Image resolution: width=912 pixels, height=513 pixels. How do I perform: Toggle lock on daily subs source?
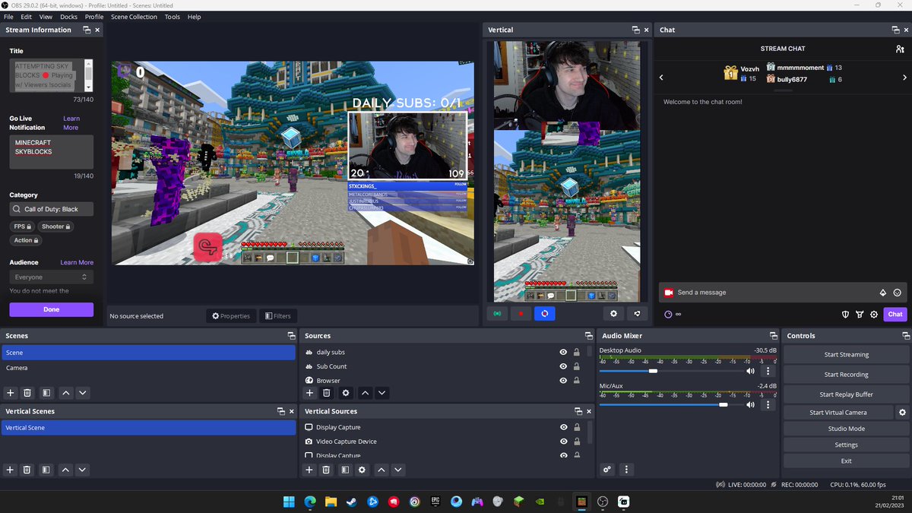point(577,352)
